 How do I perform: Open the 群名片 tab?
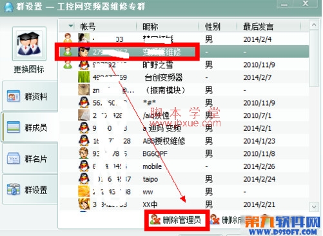point(30,159)
